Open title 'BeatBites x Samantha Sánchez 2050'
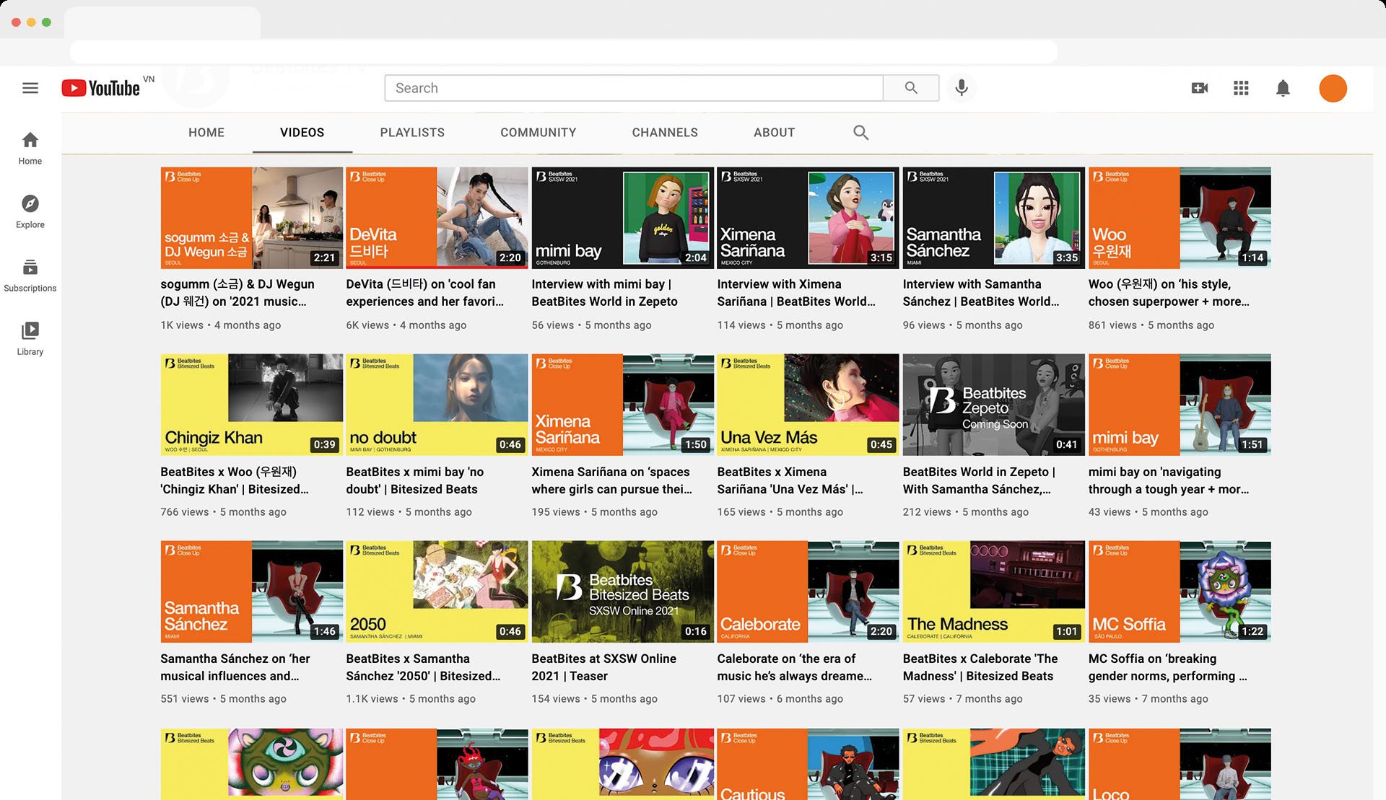The image size is (1386, 800). 423,667
